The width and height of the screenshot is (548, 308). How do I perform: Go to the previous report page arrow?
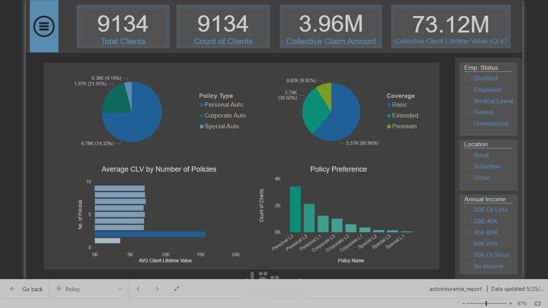(138, 289)
